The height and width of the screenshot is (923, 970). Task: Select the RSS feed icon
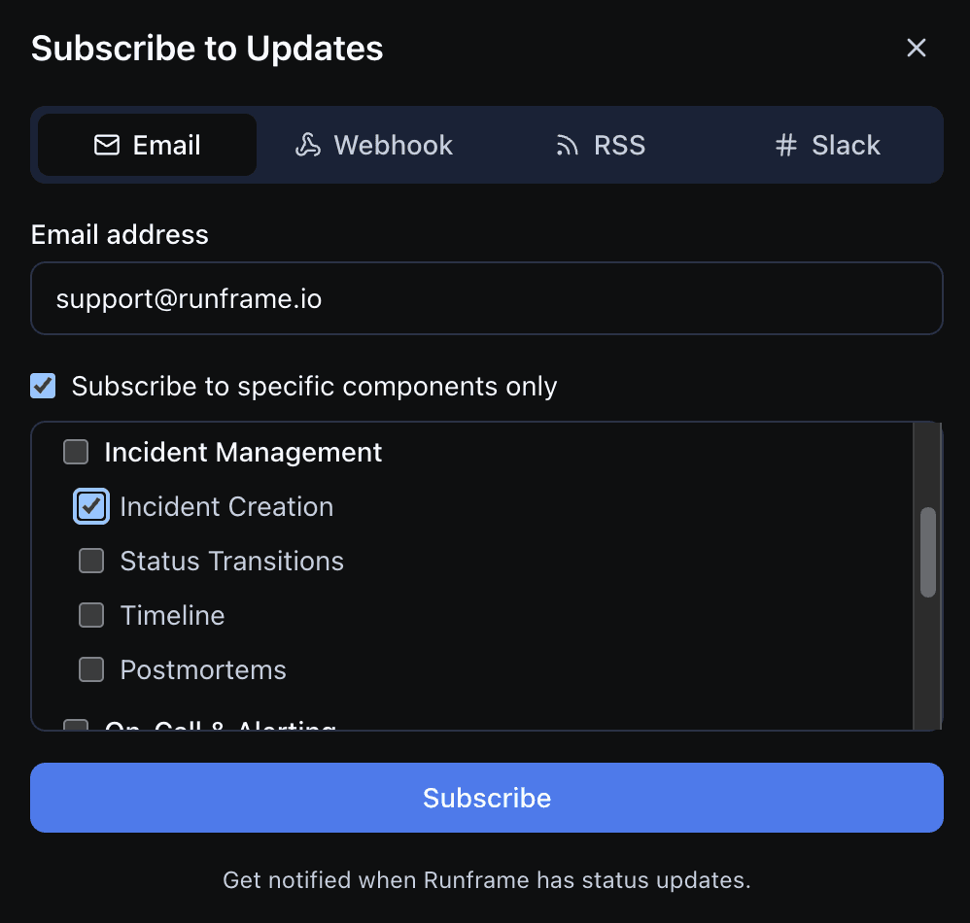[566, 144]
